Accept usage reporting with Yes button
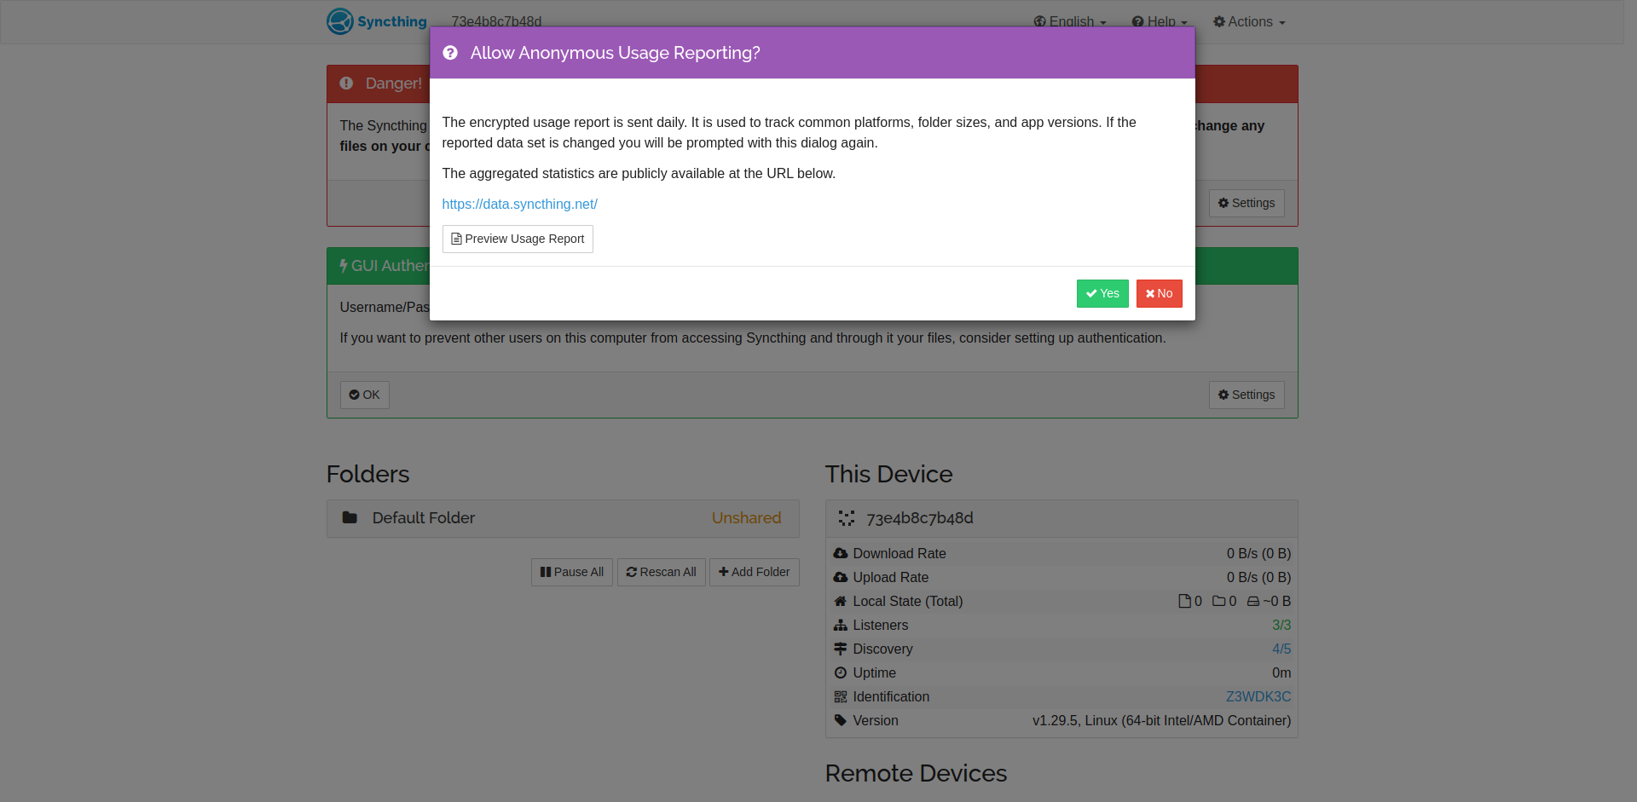The image size is (1637, 802). coord(1102,293)
